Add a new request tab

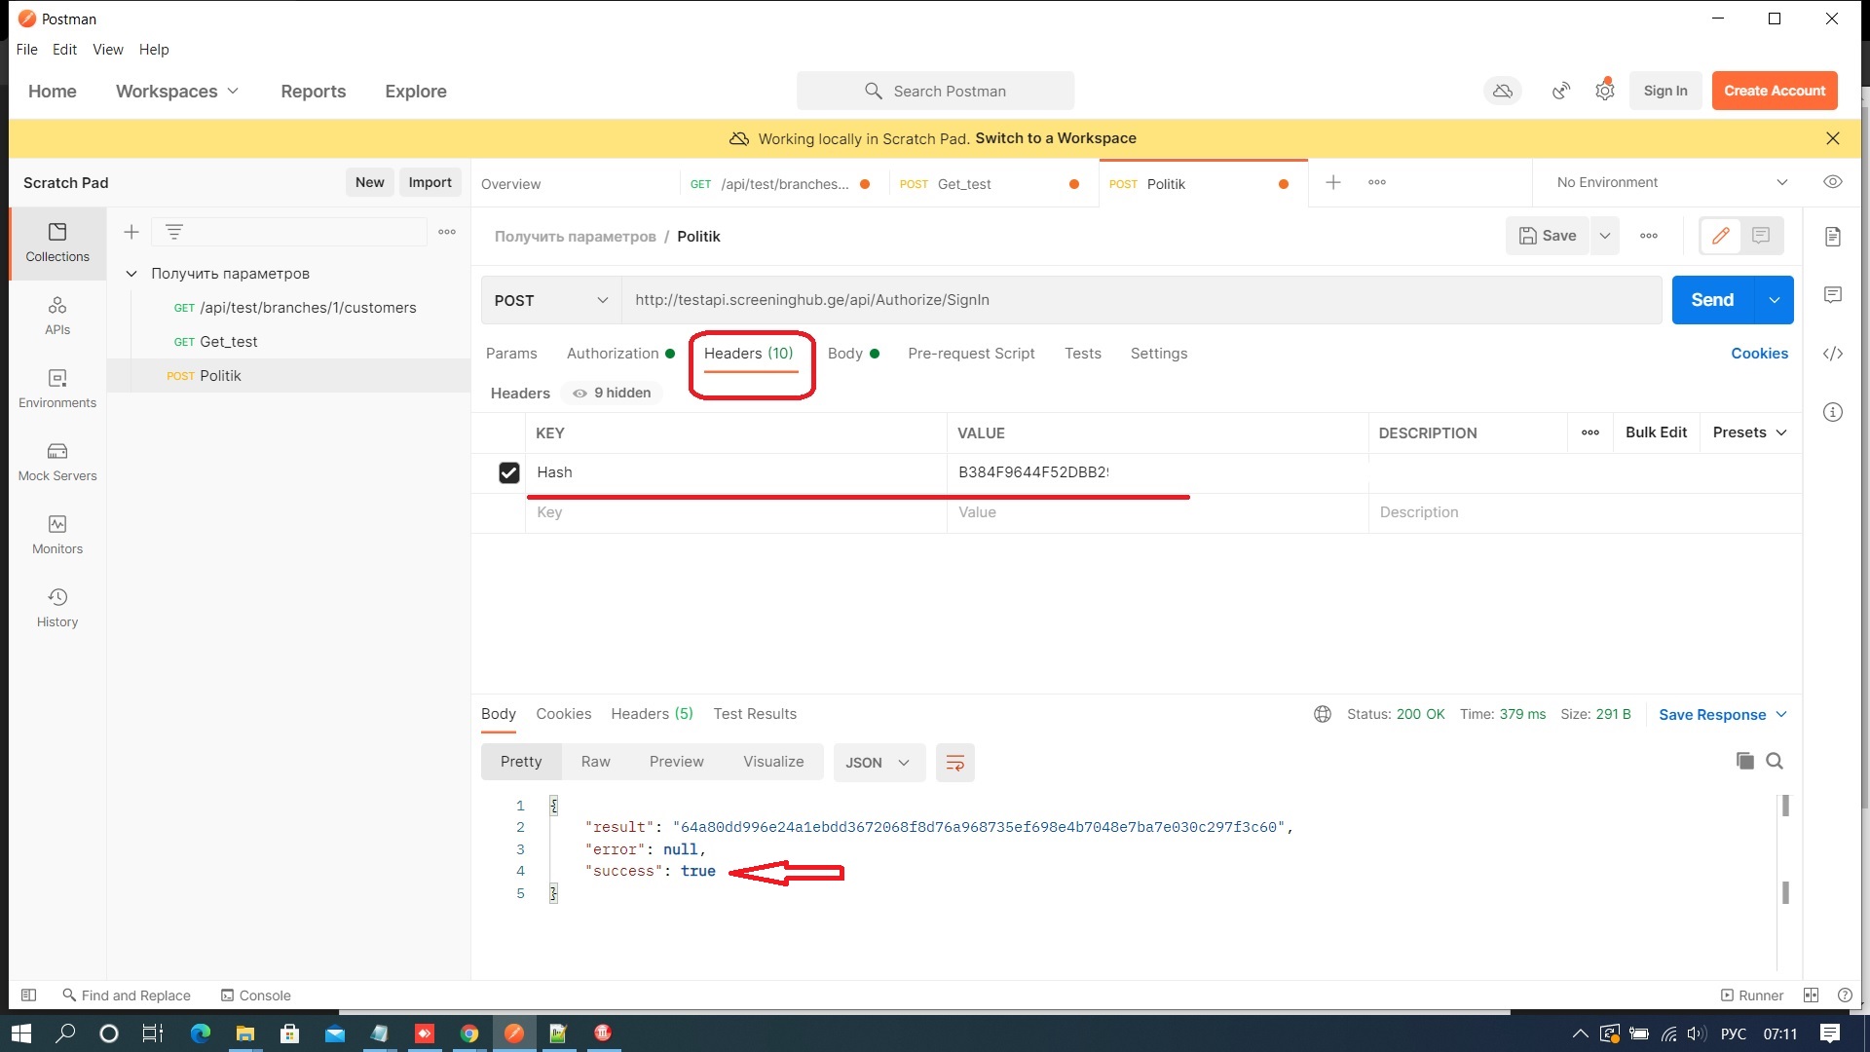[x=1333, y=182]
